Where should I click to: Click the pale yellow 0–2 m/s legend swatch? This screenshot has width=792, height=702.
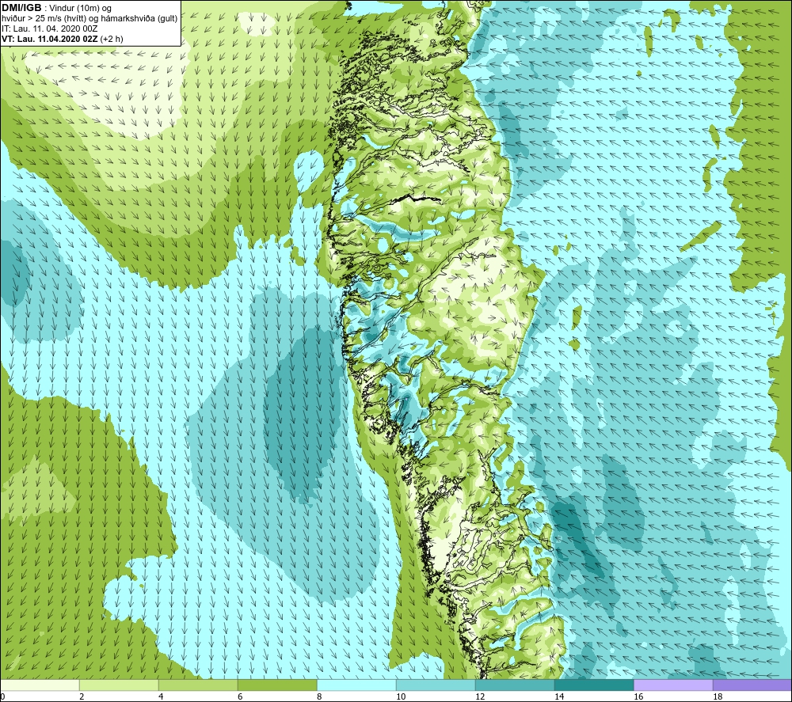coord(40,685)
